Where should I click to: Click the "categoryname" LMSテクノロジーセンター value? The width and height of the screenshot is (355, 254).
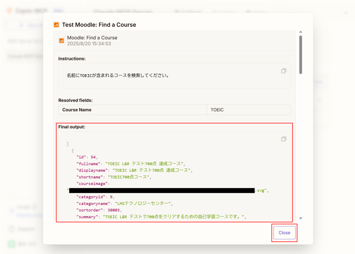[x=144, y=203]
